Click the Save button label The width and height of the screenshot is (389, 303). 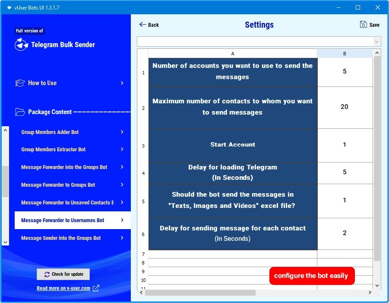tap(374, 25)
